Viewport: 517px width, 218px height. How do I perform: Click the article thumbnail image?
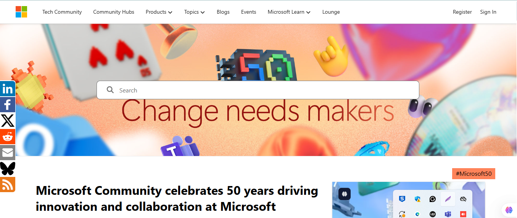pos(409,200)
